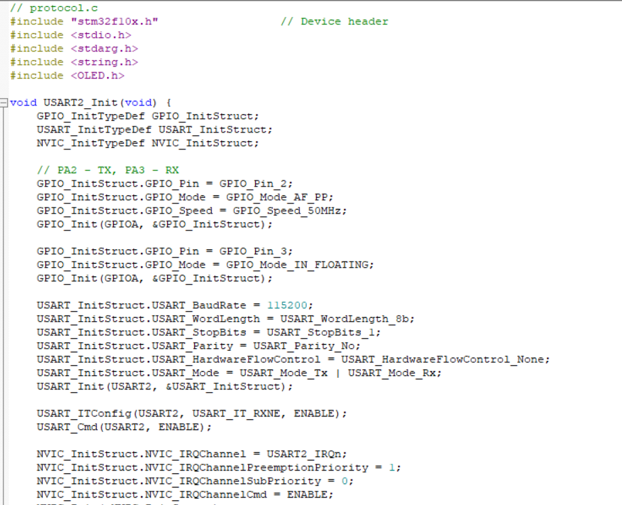Click the 'NVIC_IRQChannelCmd = ENABLE;' line
The image size is (622, 505).
coord(185,494)
